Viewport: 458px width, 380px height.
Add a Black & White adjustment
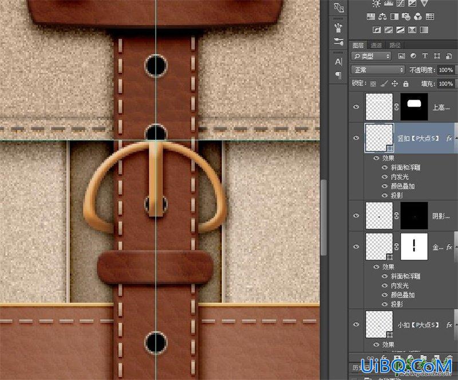(x=394, y=17)
